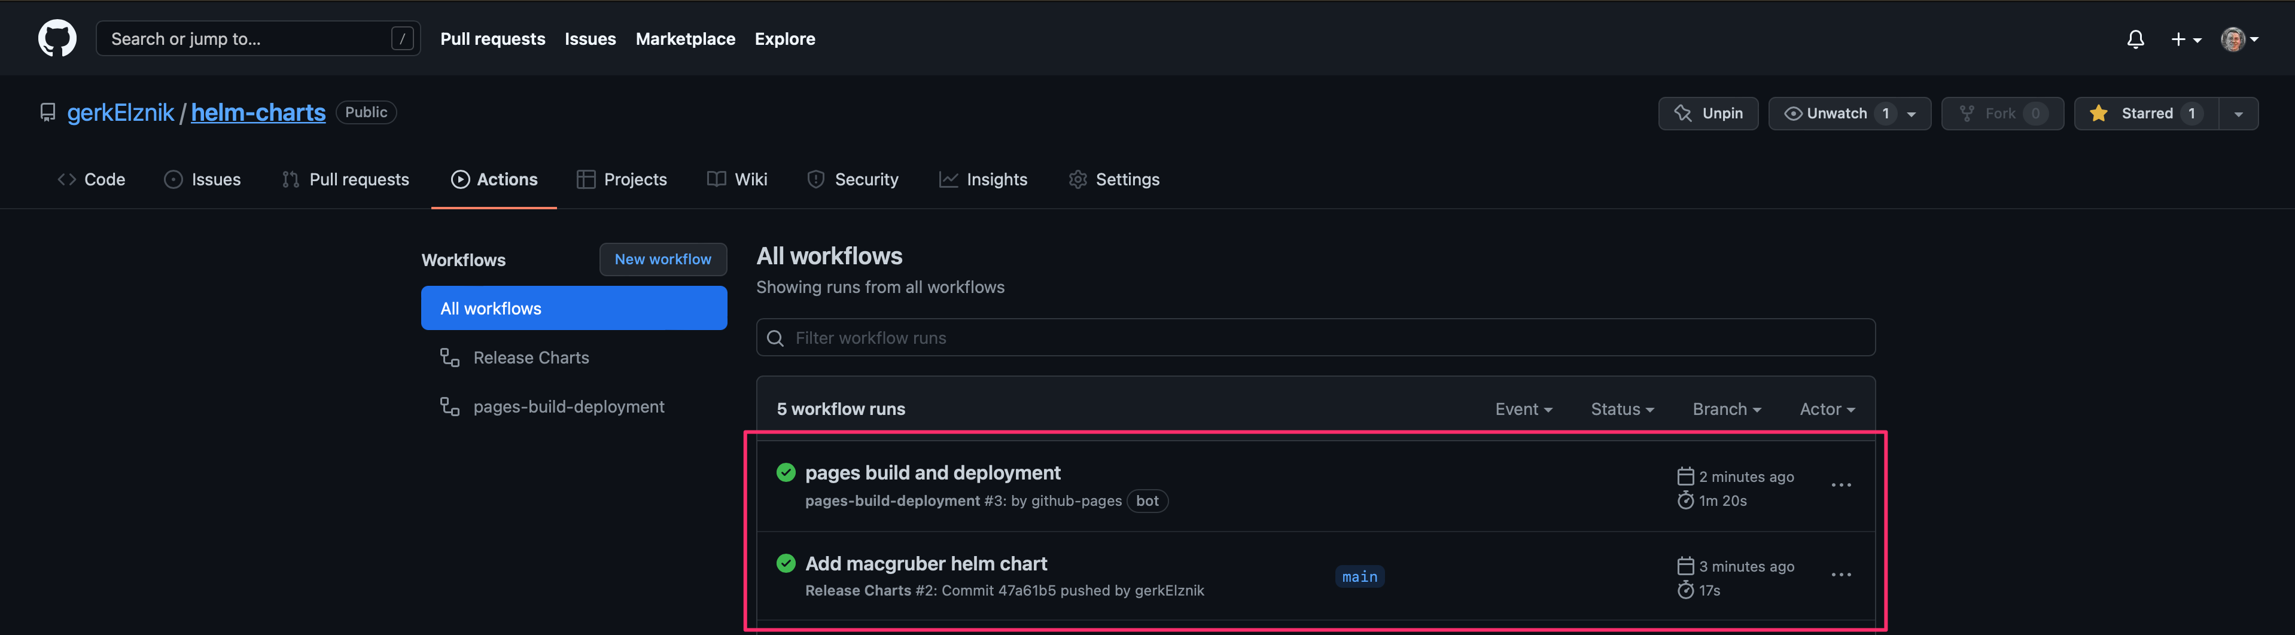Open Explore in the top navigation
Screen dimensions: 2295x635
[x=784, y=39]
